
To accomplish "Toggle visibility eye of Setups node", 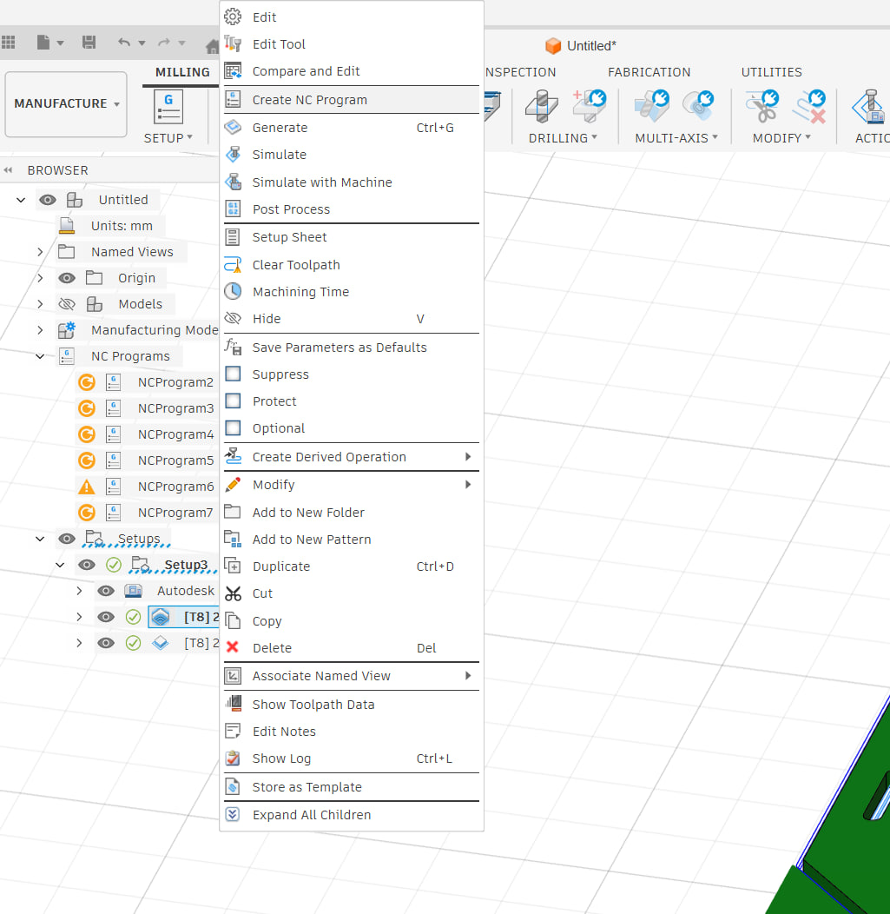I will click(x=67, y=539).
